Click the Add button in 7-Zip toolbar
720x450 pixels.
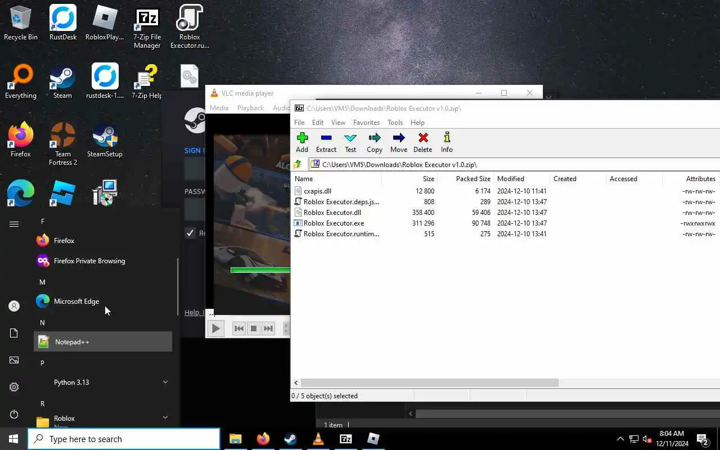click(x=302, y=142)
